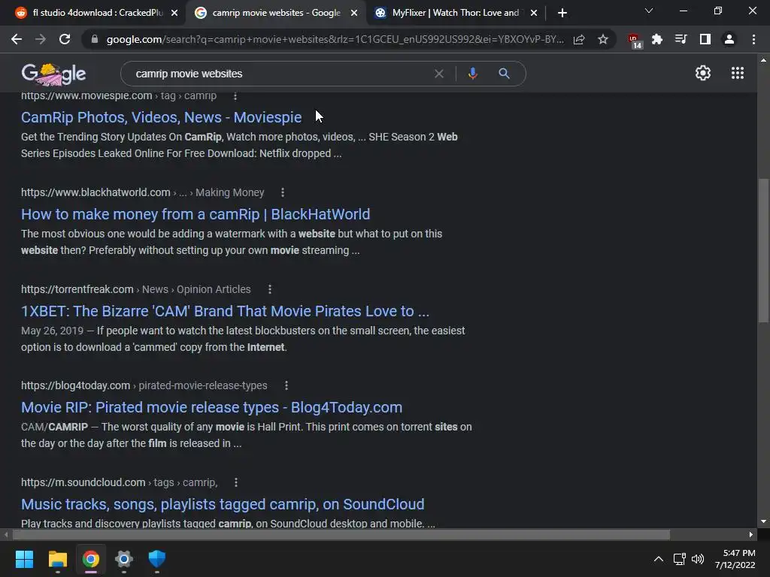770x577 pixels.
Task: Focus the Chrome address bar URL
Action: click(x=335, y=39)
